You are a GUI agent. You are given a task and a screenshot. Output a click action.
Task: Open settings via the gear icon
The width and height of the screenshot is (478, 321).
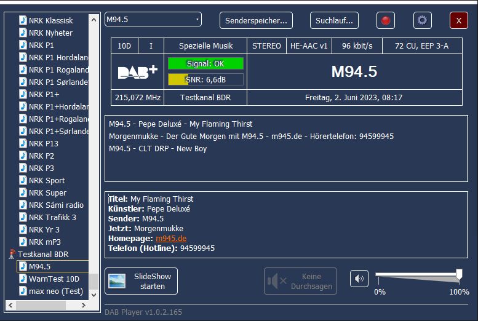(x=422, y=20)
